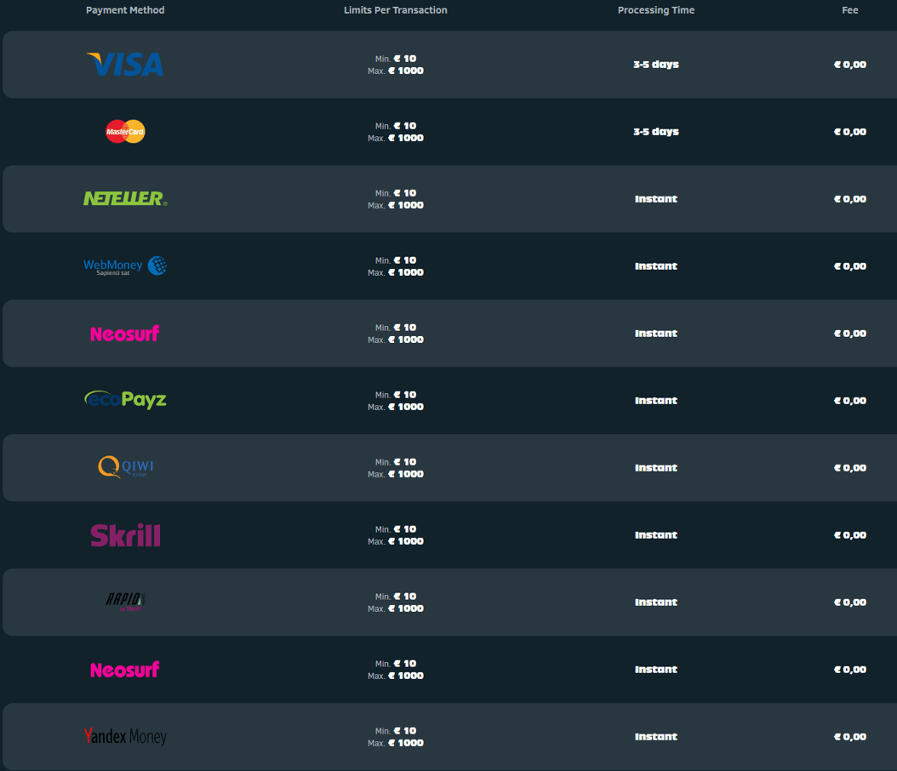Click the first Neosurf logo
This screenshot has height=771, width=897.
coord(125,334)
